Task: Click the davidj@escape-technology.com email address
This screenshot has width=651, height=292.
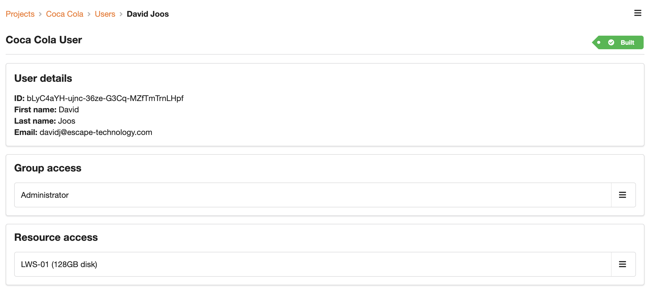Action: click(96, 132)
